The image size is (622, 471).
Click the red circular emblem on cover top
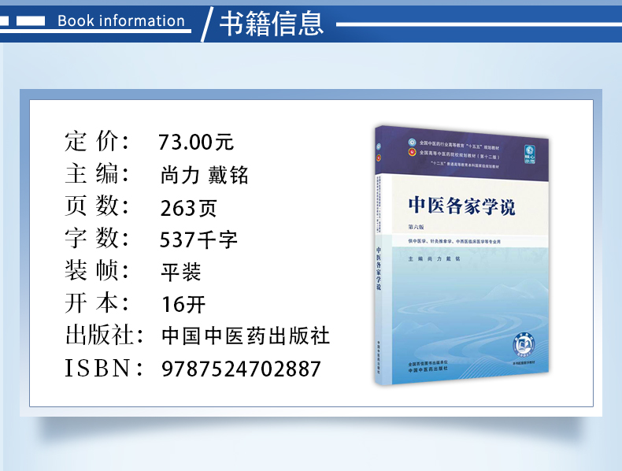tap(413, 151)
